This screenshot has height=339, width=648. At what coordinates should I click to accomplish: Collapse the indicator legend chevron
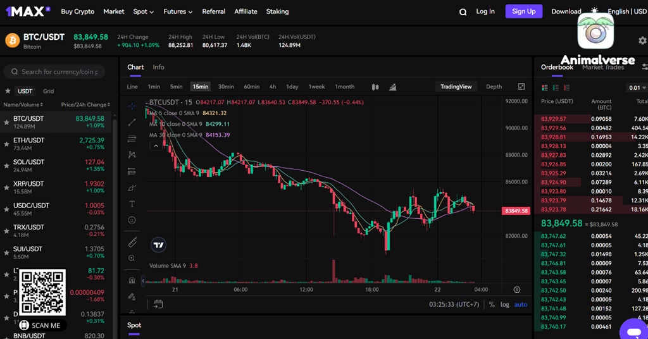click(x=156, y=145)
